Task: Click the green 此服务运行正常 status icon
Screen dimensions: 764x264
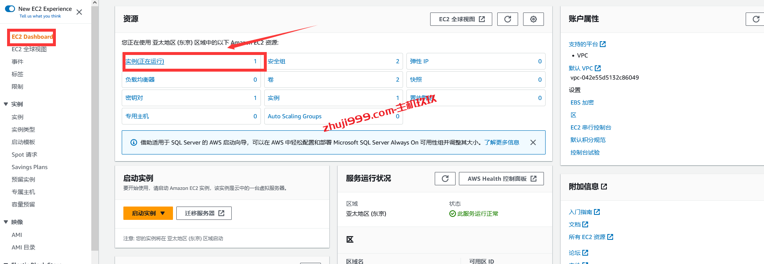Action: (453, 214)
